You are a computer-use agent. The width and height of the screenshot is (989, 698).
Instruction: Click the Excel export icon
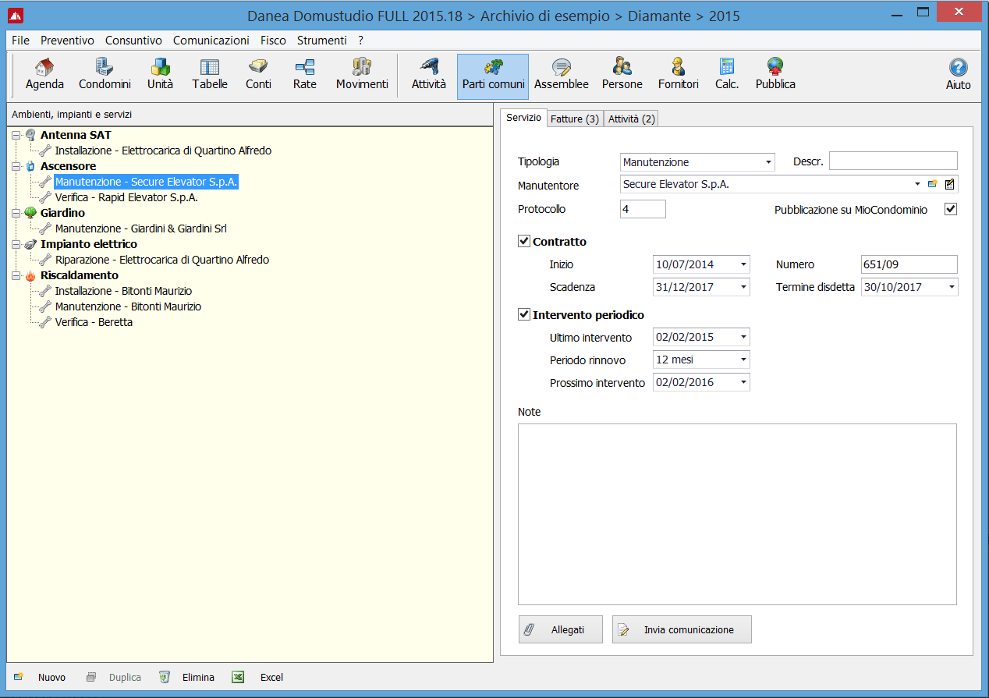click(239, 677)
